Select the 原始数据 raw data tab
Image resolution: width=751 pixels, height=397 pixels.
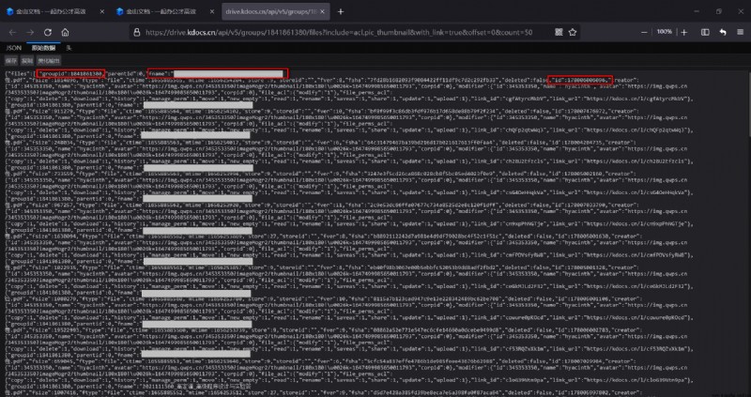coord(43,48)
